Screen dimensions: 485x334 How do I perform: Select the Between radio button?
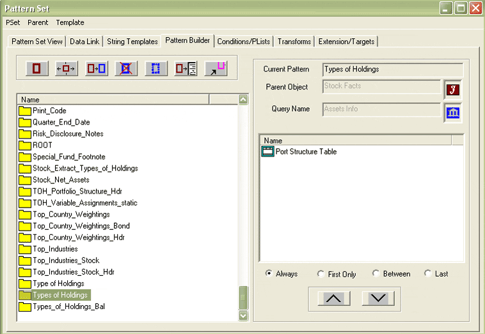coord(376,273)
